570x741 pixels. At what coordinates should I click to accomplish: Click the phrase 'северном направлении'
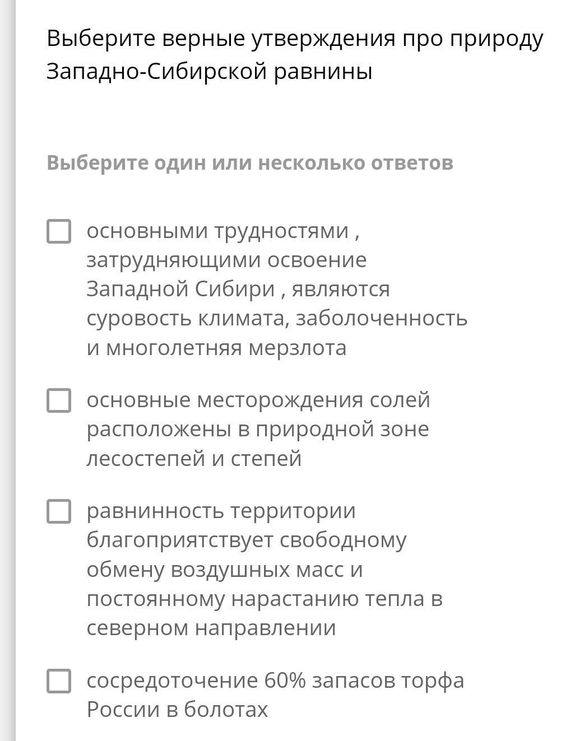(x=211, y=628)
